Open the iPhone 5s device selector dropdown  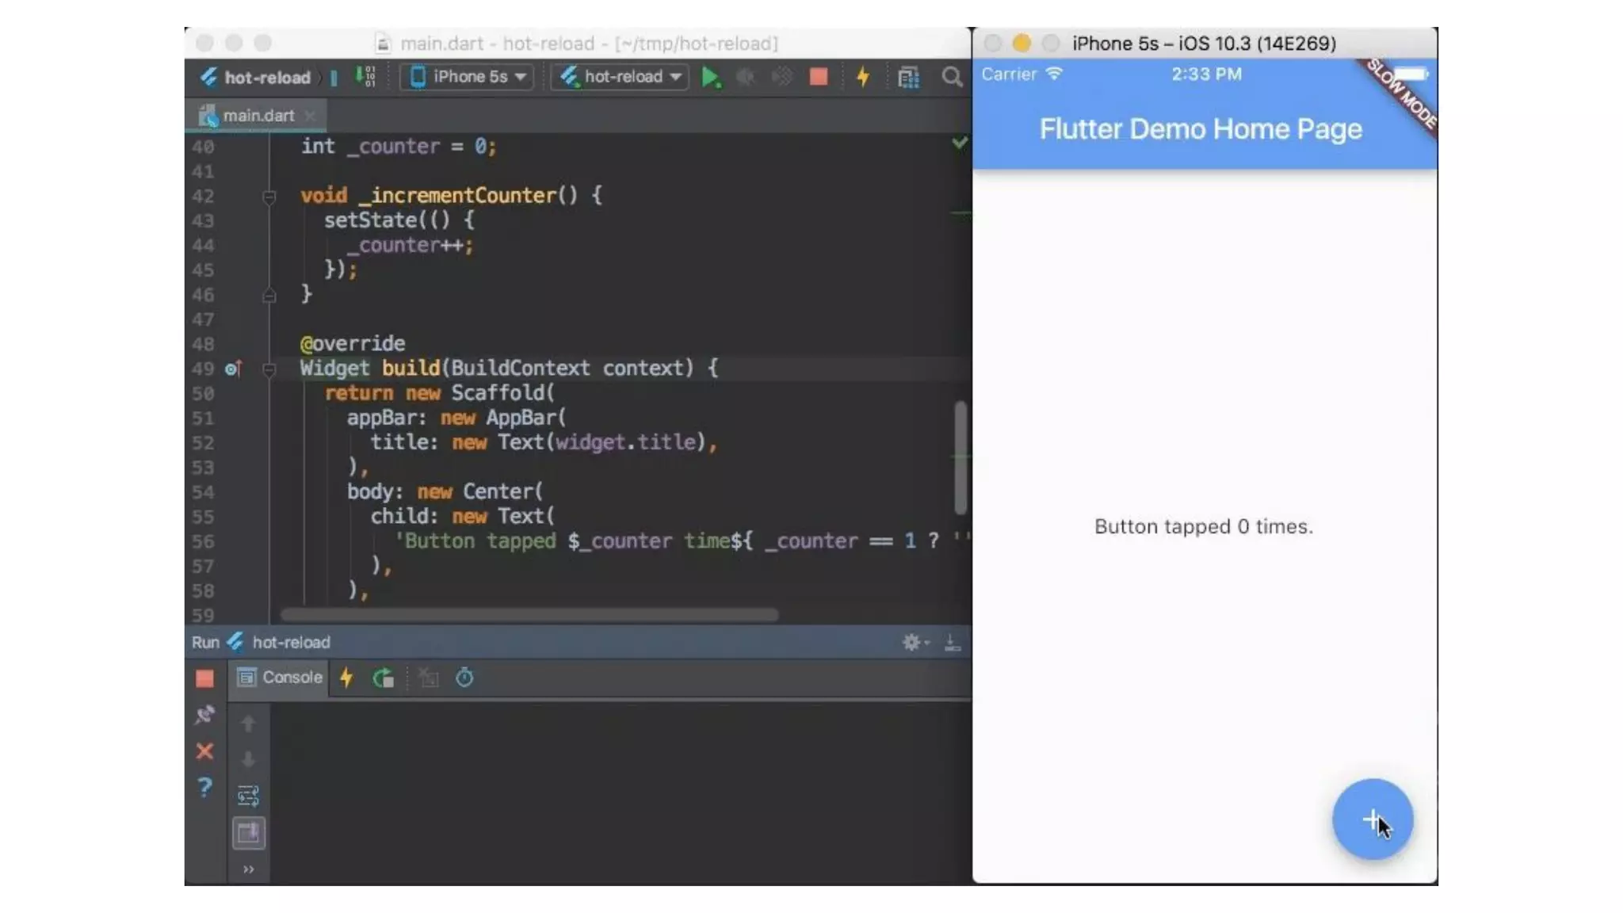pos(468,77)
